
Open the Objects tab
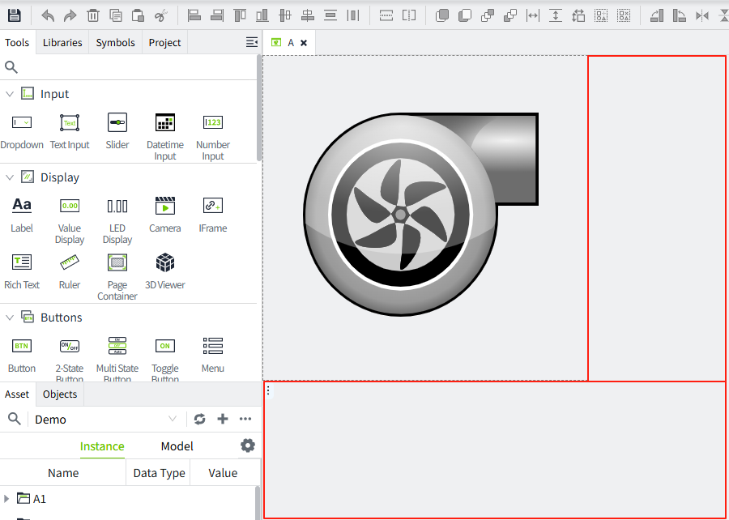click(60, 394)
